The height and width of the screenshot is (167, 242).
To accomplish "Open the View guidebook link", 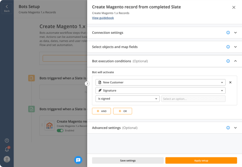I will click(103, 18).
